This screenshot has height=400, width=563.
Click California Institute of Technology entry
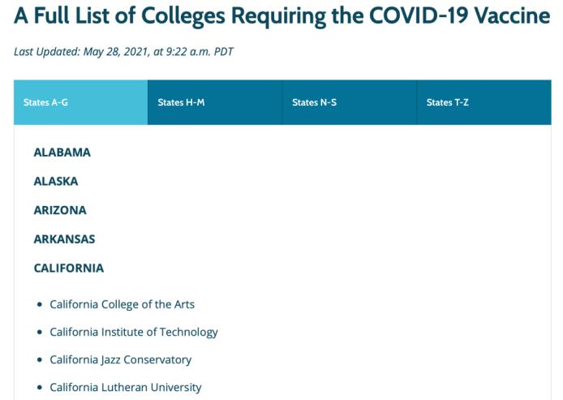(134, 333)
